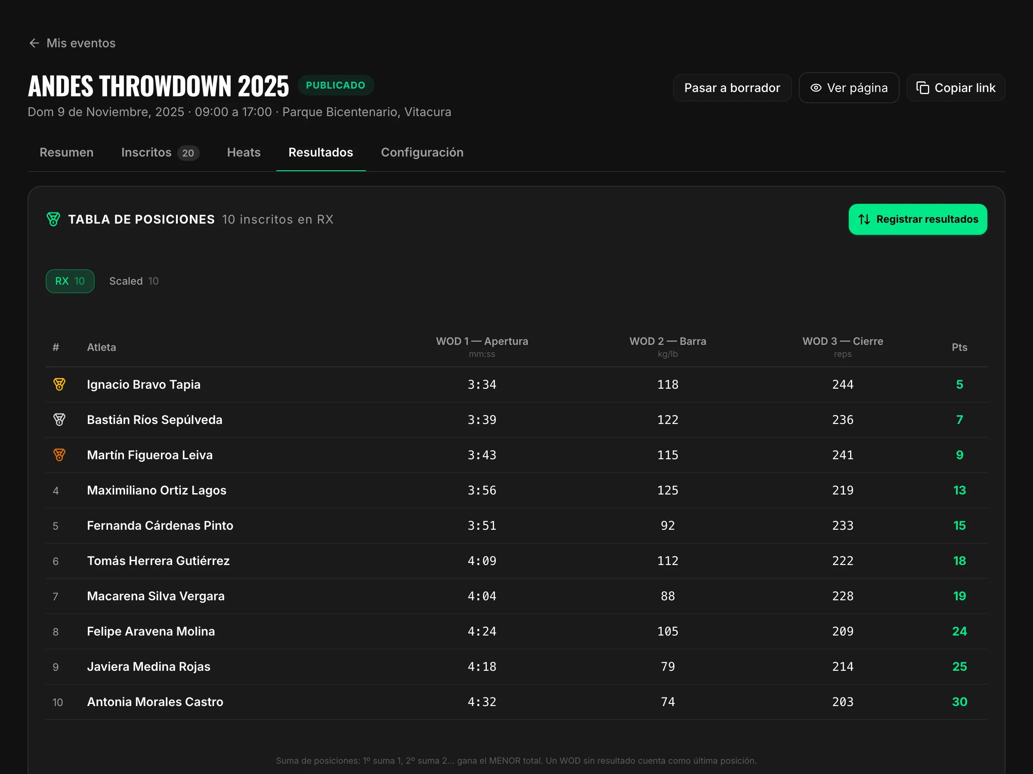Click the 4:09 time for Tomás Herrera
Screen dimensions: 1033x774
(482, 561)
